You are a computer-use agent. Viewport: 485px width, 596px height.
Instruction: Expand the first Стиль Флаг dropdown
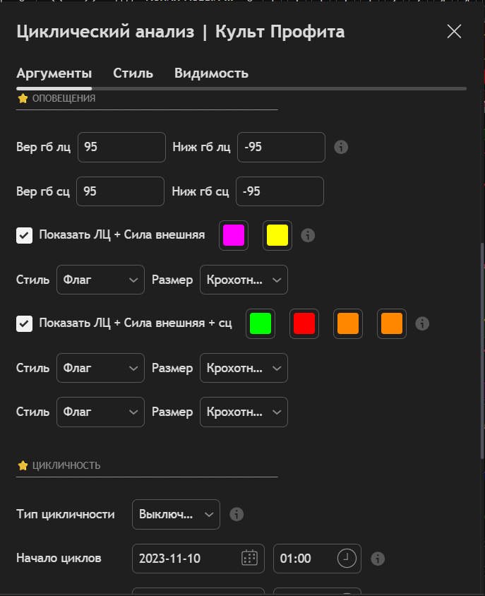100,280
